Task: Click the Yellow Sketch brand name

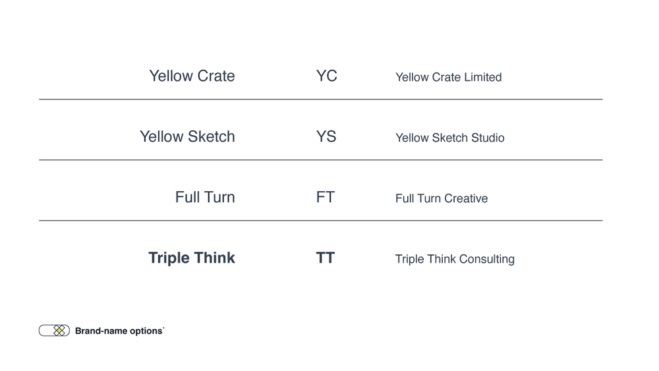Action: (x=187, y=136)
